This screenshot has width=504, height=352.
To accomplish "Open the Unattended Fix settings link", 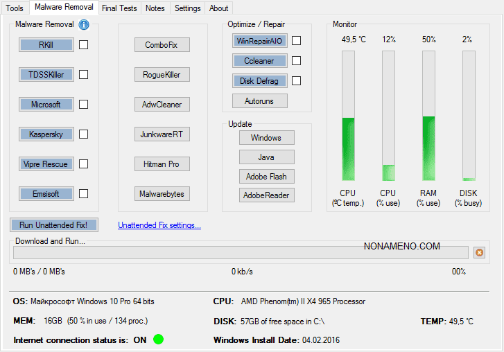I will point(159,225).
